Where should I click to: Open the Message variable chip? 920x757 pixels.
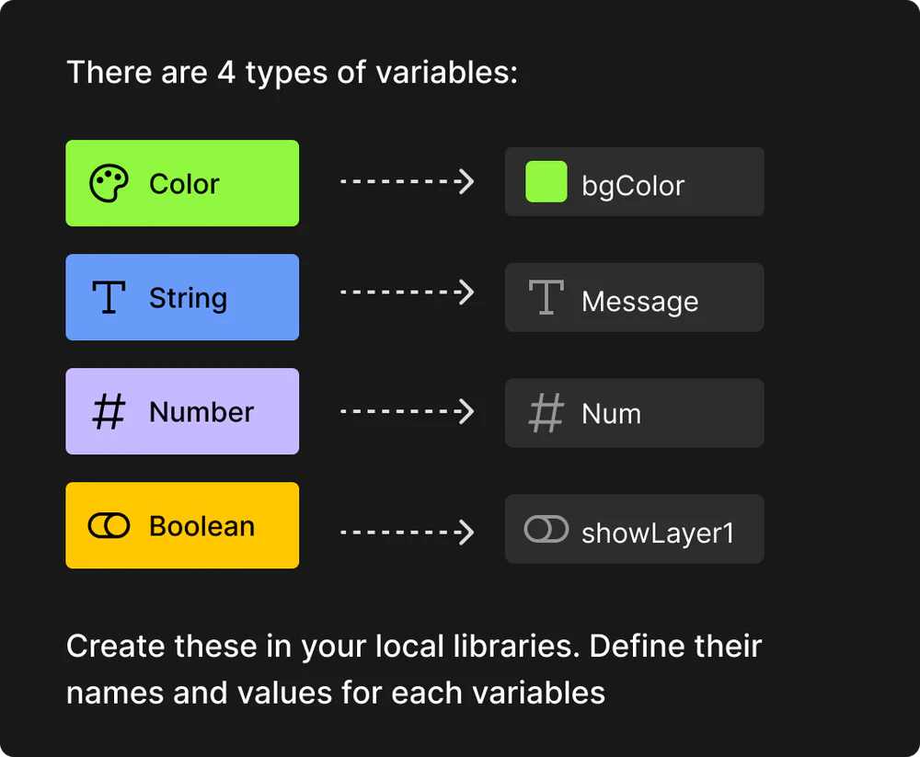click(x=635, y=297)
